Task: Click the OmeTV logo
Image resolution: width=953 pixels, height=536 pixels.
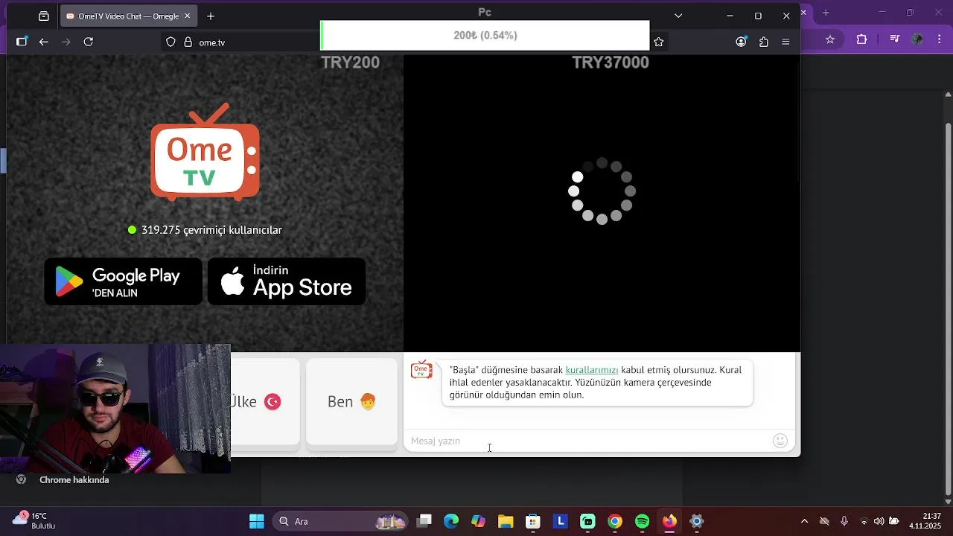Action: [x=205, y=152]
